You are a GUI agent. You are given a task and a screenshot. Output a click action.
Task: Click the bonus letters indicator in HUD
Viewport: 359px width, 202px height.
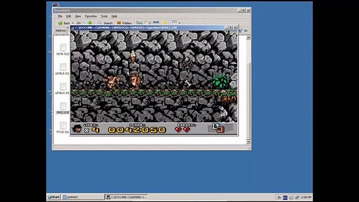tap(218, 128)
